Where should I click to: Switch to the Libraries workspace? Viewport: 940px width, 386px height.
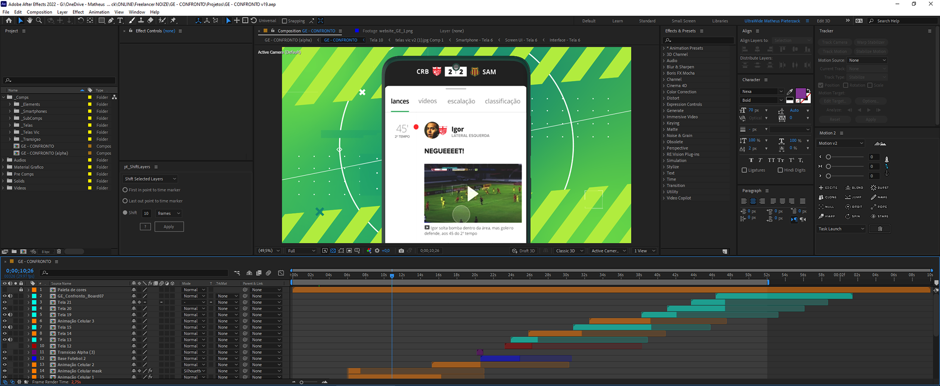pyautogui.click(x=720, y=21)
